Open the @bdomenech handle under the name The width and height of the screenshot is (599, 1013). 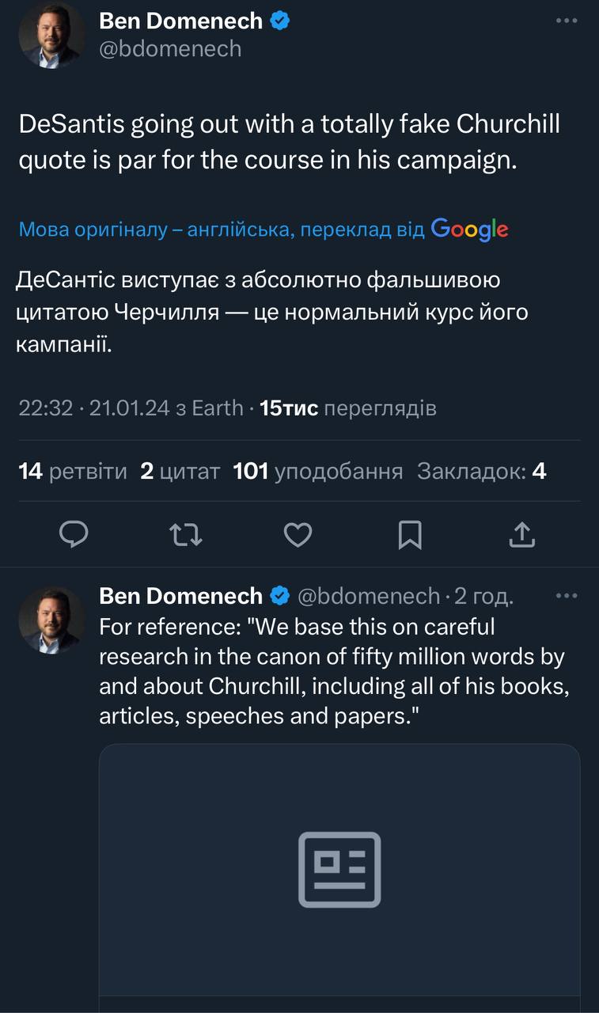click(170, 49)
